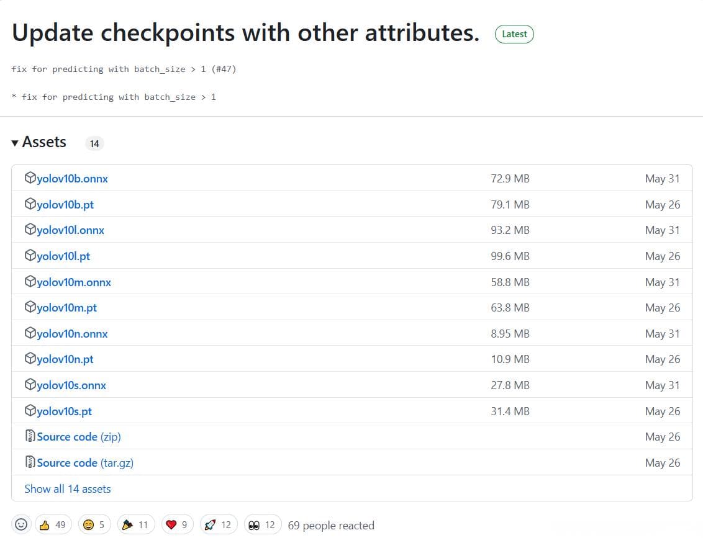Click the eyes reaction icon
Viewport: 703px width, 543px height.
pyautogui.click(x=262, y=525)
